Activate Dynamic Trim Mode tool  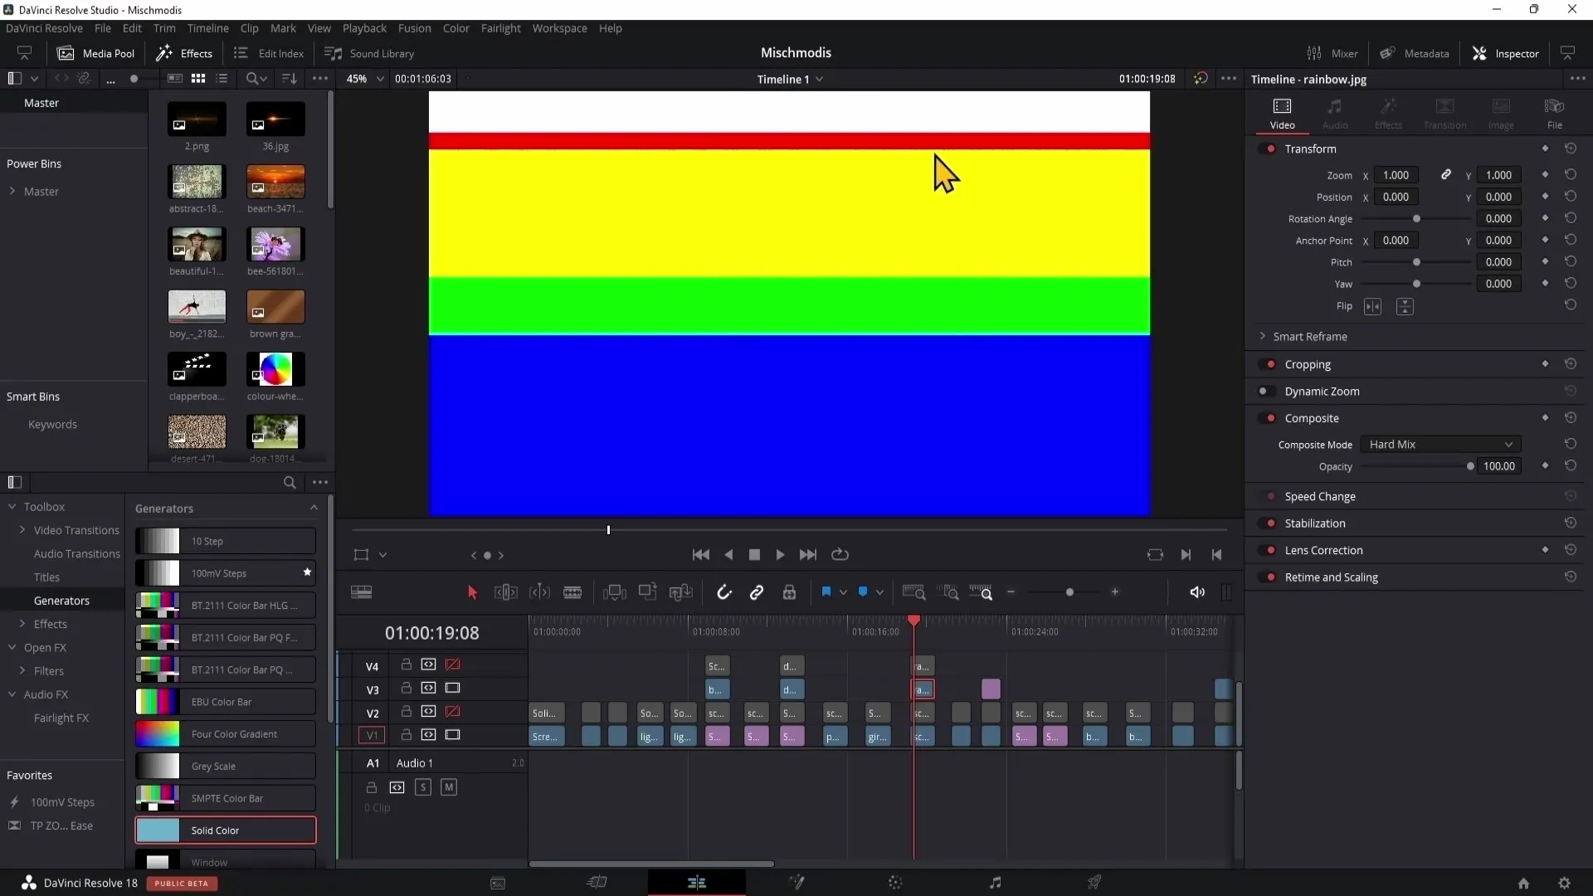pyautogui.click(x=539, y=592)
